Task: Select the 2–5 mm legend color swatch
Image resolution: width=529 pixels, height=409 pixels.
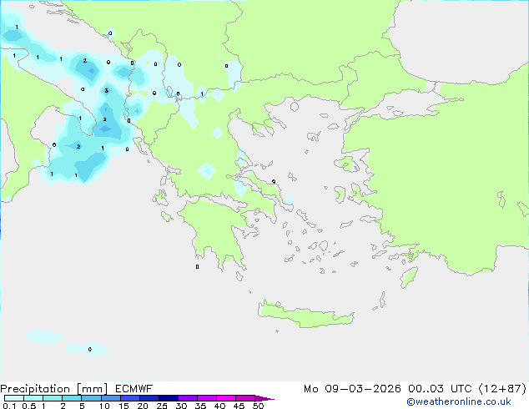Action: 72,398
